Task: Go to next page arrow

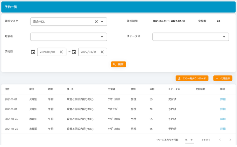Action: [x=230, y=140]
